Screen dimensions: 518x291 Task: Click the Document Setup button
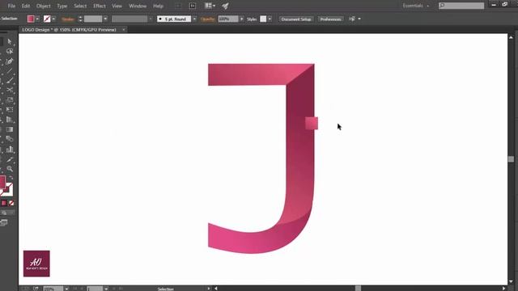(296, 19)
